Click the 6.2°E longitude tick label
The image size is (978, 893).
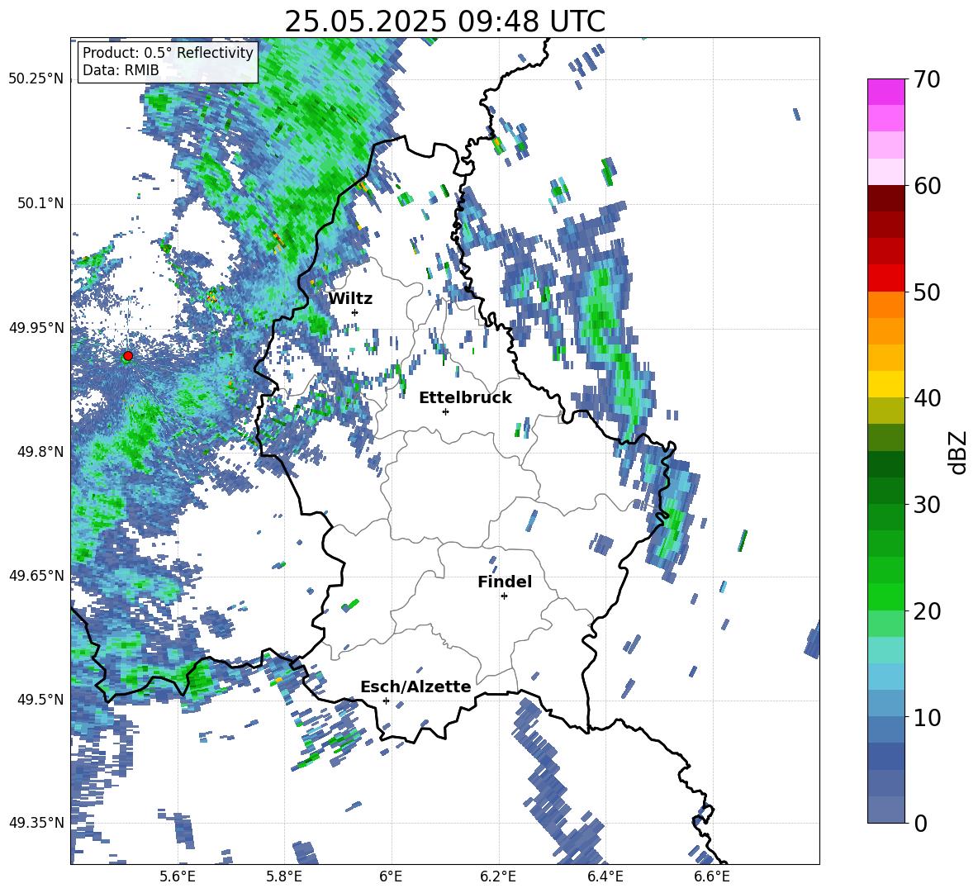pos(498,876)
